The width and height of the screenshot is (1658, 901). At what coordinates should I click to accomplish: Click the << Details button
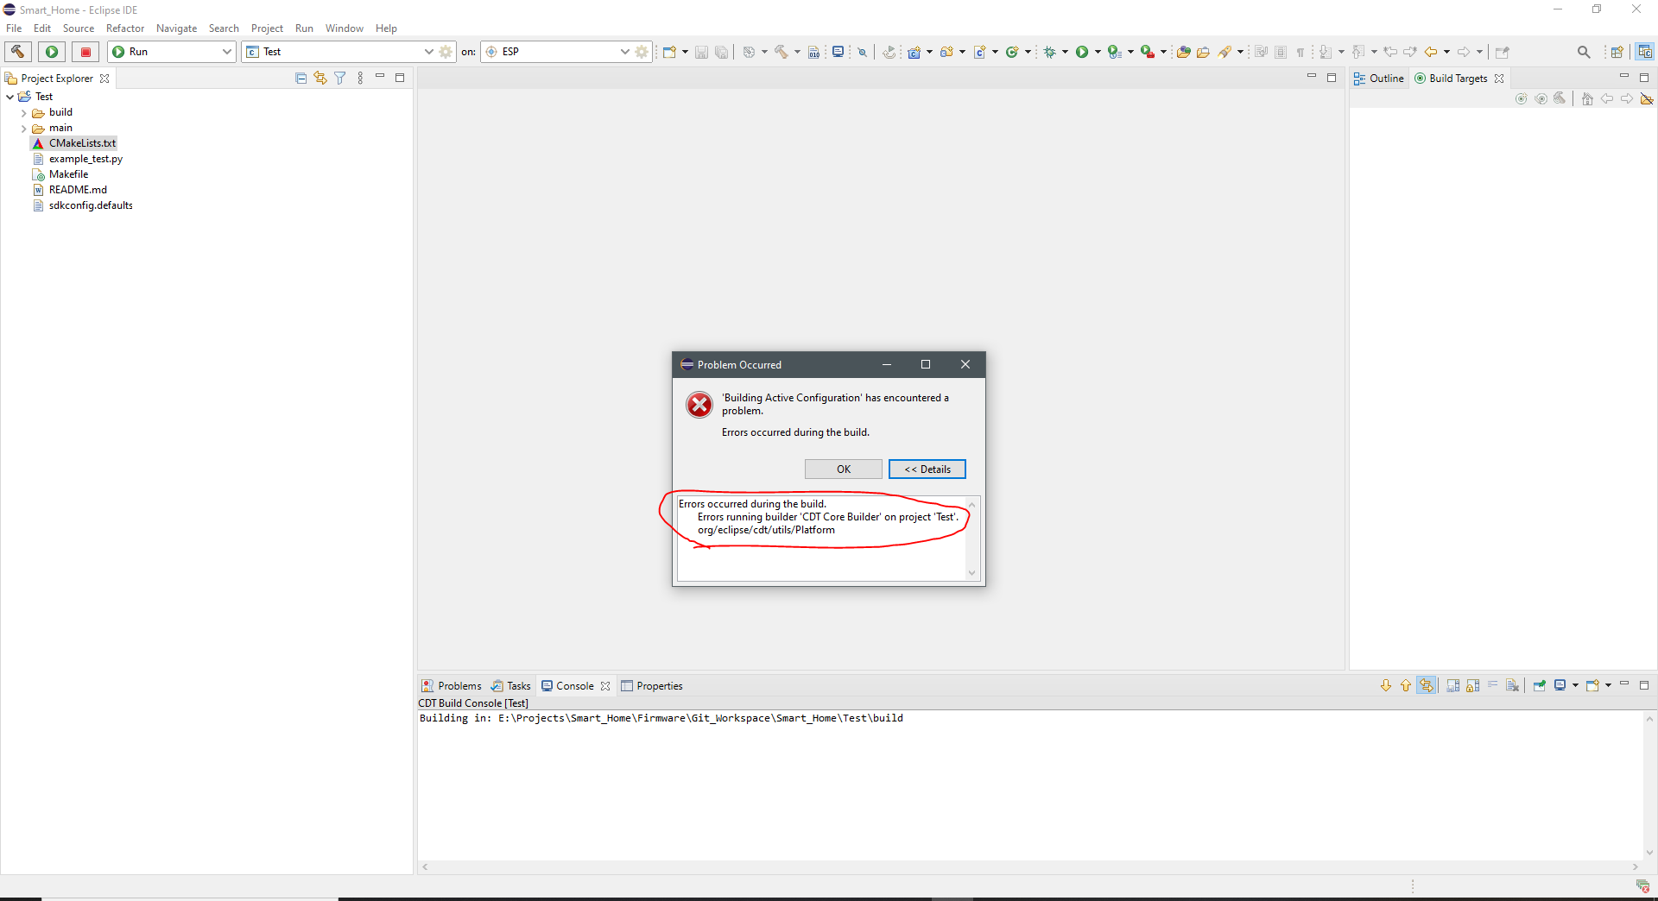tap(927, 469)
